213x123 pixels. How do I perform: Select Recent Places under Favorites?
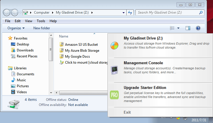point(27,56)
